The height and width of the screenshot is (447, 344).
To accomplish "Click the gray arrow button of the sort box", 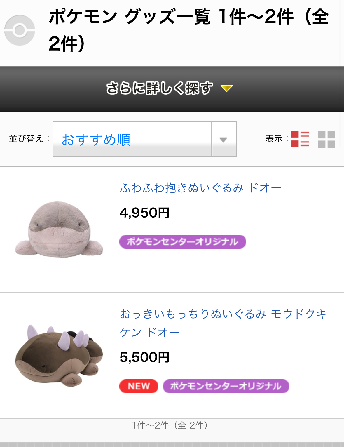I will pyautogui.click(x=223, y=140).
